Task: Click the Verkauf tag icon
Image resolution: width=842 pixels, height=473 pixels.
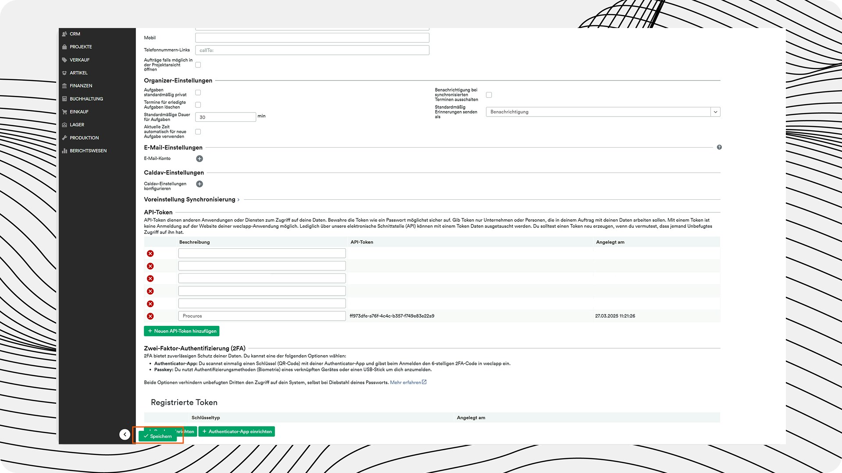Action: [x=64, y=60]
